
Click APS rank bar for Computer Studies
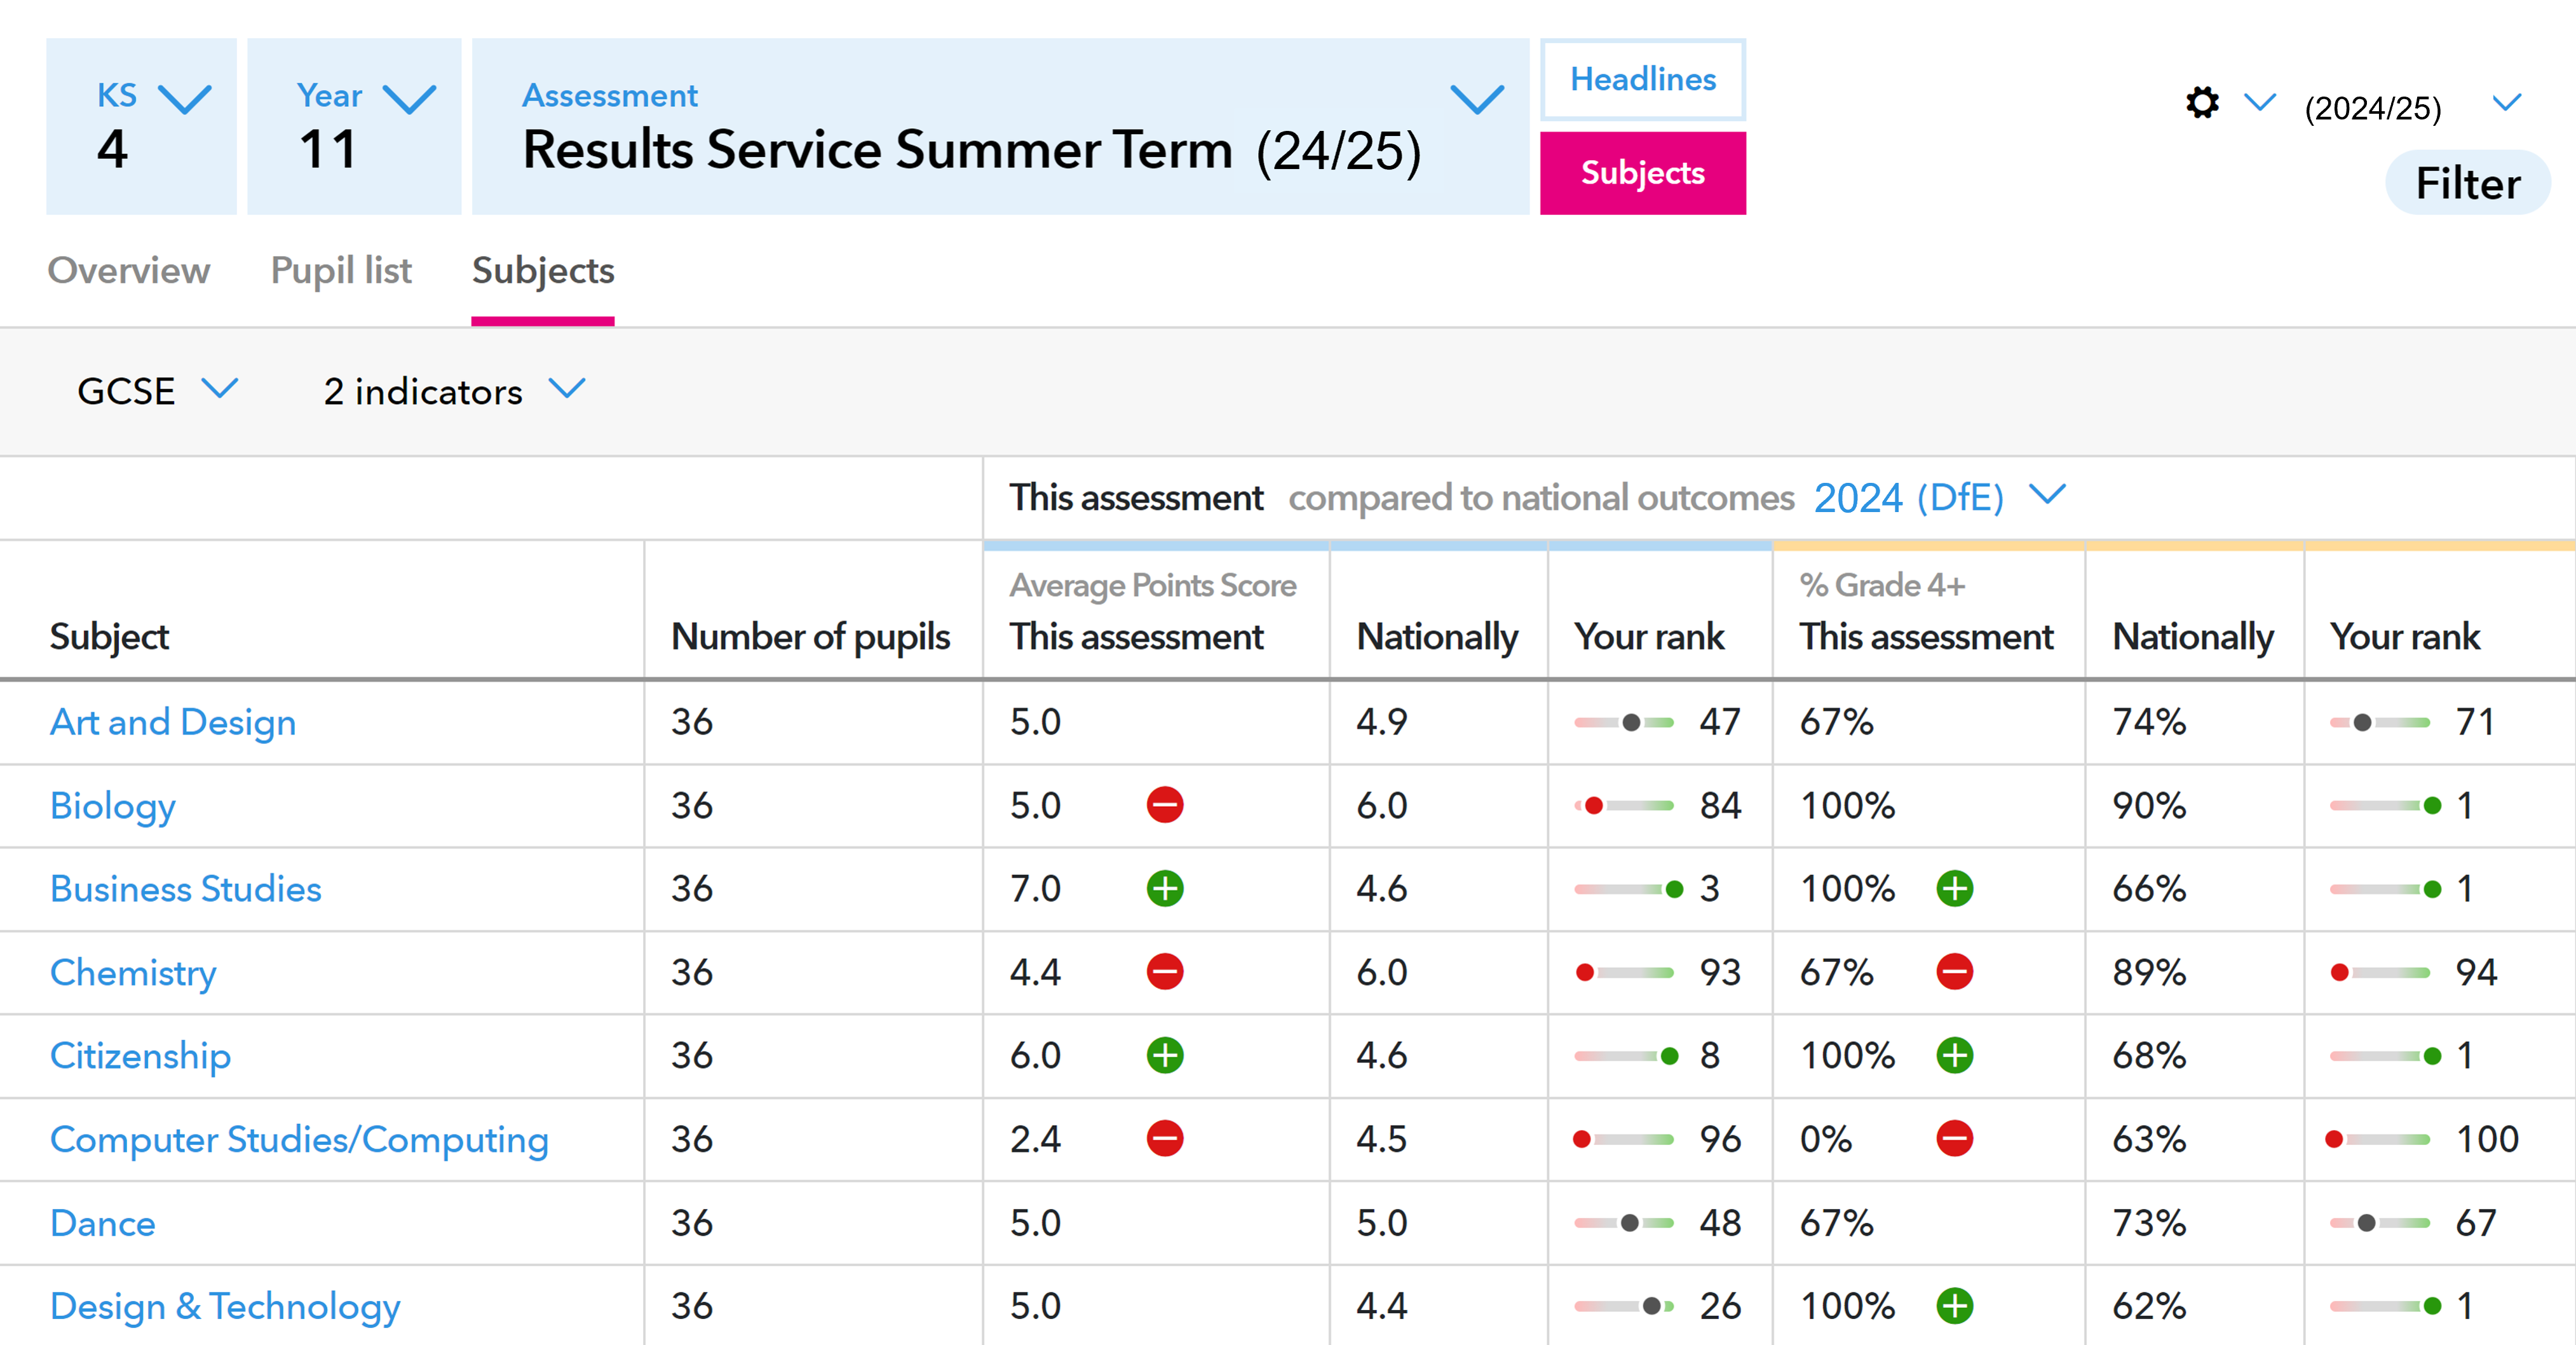point(1623,1138)
